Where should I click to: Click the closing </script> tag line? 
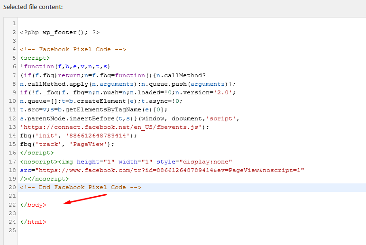37,153
